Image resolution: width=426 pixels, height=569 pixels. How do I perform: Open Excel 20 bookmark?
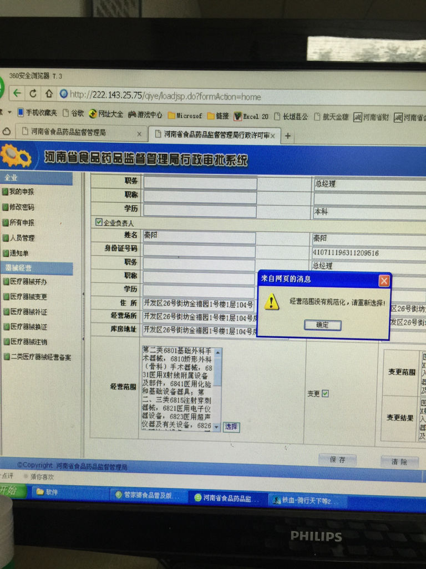point(251,116)
